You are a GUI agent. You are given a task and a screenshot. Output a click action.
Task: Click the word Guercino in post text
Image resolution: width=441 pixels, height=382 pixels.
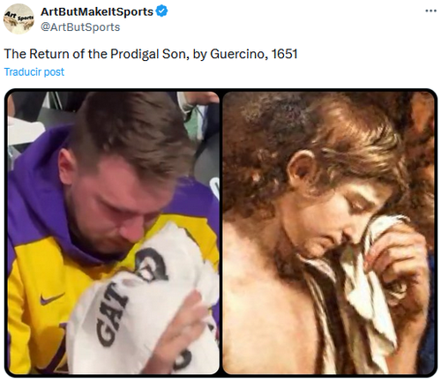tap(237, 54)
